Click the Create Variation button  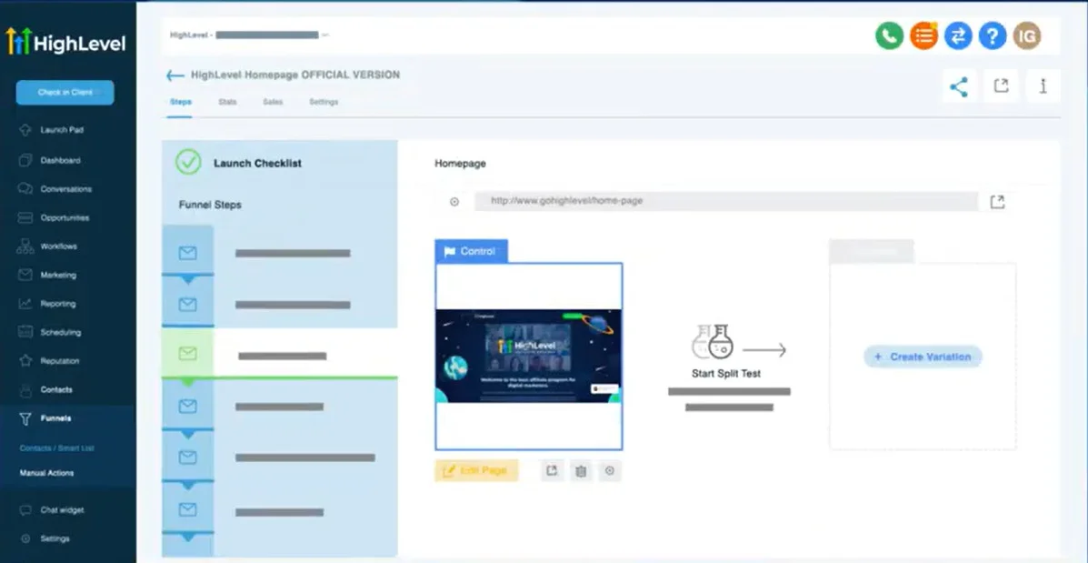coord(923,357)
